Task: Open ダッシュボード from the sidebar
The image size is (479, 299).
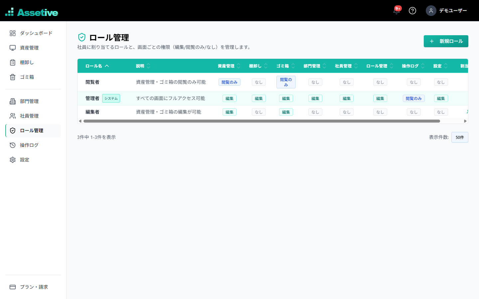Action: click(33, 33)
